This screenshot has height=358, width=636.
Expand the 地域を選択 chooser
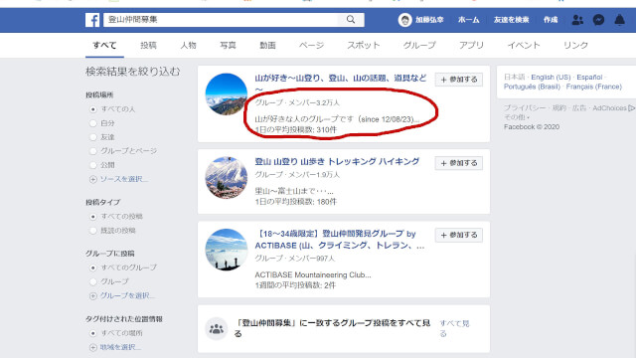(120, 347)
